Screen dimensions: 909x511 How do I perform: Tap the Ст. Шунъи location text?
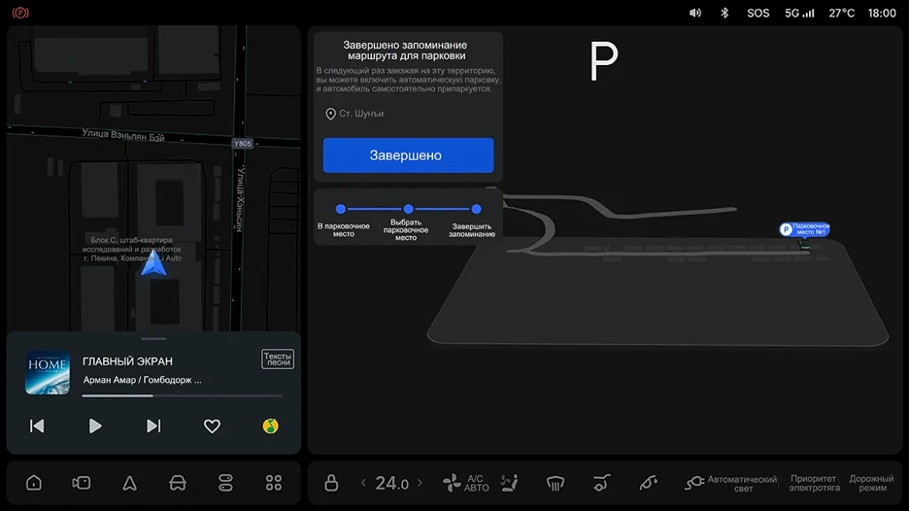pyautogui.click(x=361, y=114)
